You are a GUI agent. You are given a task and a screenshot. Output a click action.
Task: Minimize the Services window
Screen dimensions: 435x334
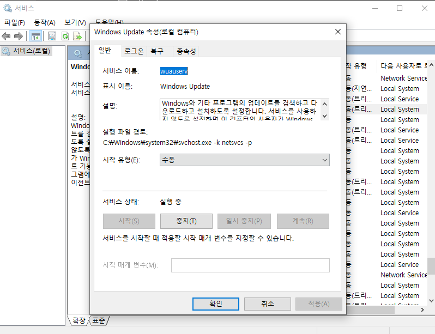(375, 8)
